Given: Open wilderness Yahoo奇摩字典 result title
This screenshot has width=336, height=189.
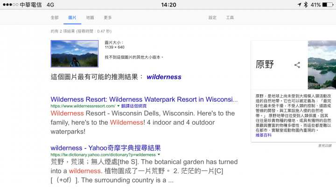Looking at the screenshot, I should [105, 148].
